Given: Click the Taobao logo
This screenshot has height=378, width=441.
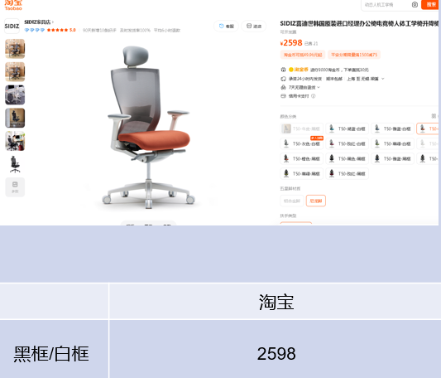Looking at the screenshot, I should [13, 5].
